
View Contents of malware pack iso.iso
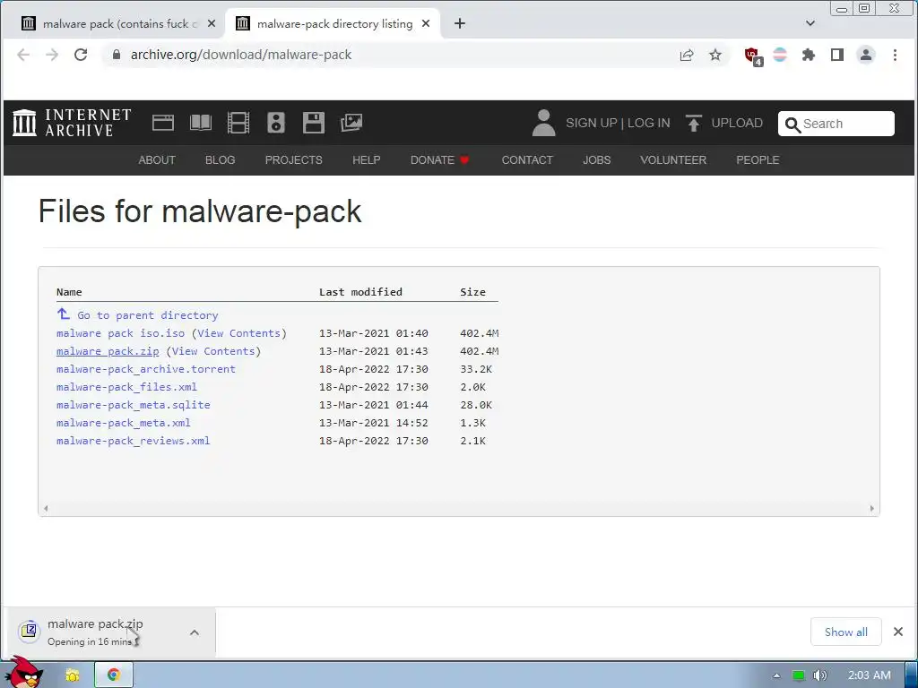click(x=238, y=333)
